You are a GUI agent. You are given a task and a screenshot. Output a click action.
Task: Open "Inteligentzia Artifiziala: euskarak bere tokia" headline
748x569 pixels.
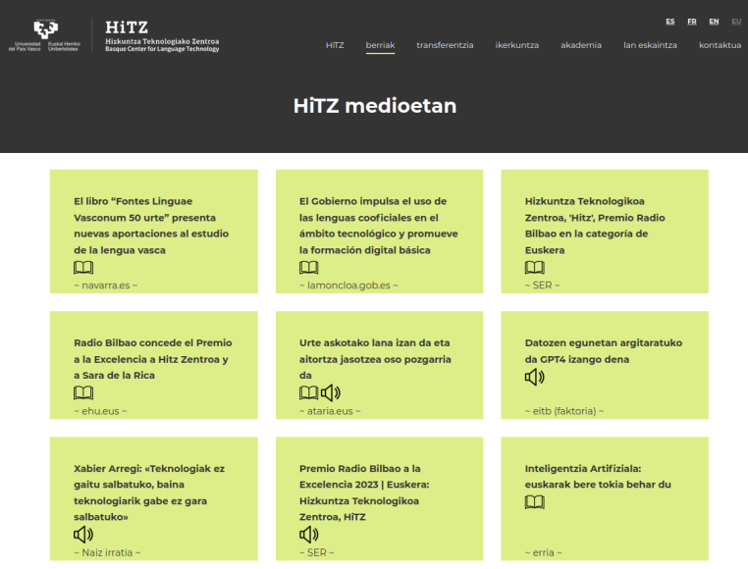pyautogui.click(x=598, y=477)
